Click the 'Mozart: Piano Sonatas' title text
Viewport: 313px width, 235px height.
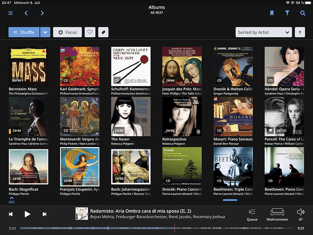pyautogui.click(x=233, y=139)
